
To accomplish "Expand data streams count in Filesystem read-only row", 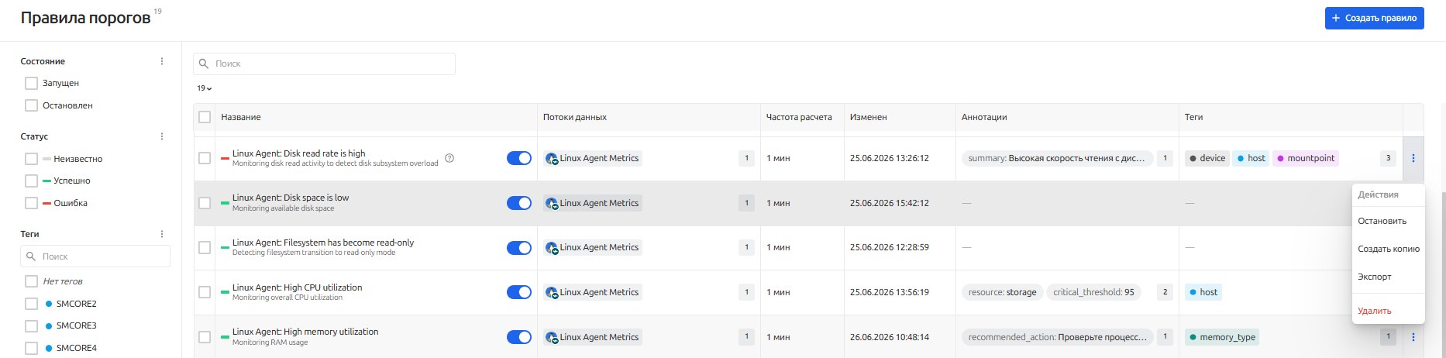I will (746, 247).
